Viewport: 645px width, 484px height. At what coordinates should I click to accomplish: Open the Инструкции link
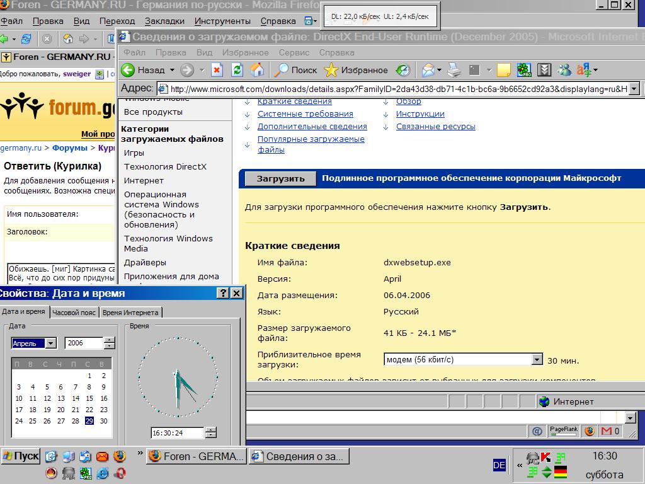pos(420,114)
